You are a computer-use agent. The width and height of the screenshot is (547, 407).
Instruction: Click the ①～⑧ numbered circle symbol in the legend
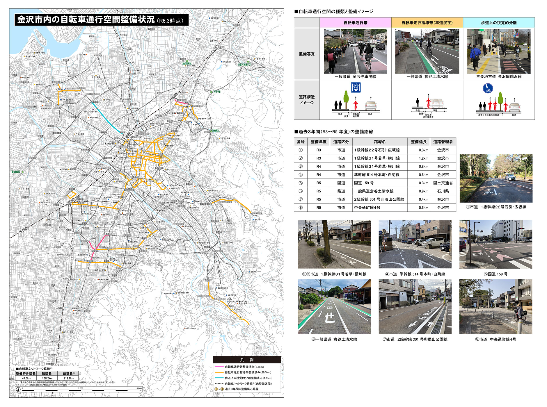tap(219, 389)
